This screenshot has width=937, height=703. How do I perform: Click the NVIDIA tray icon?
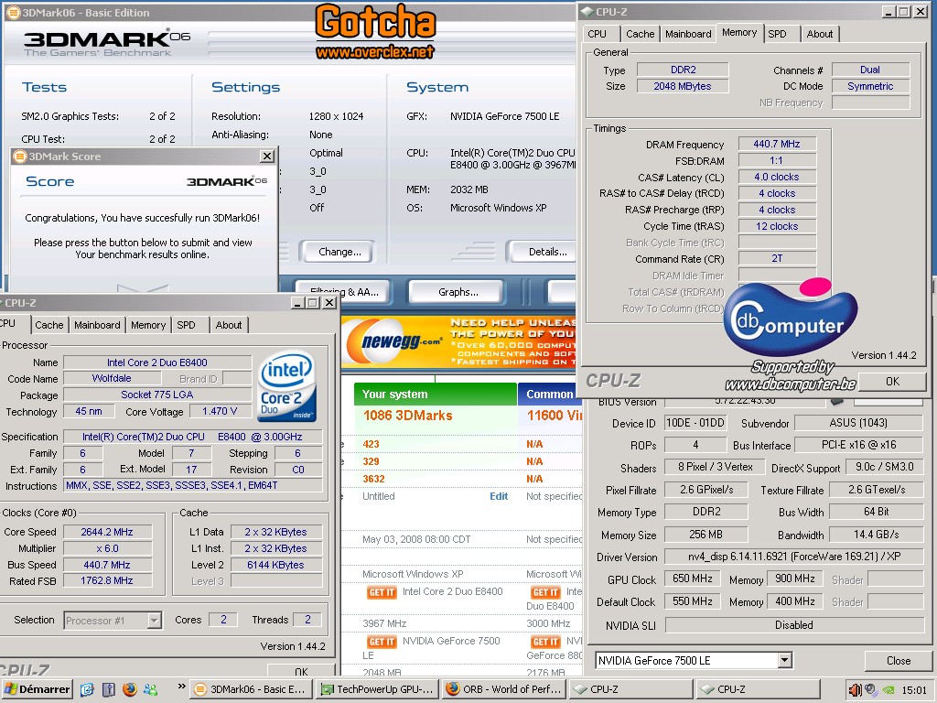click(889, 690)
